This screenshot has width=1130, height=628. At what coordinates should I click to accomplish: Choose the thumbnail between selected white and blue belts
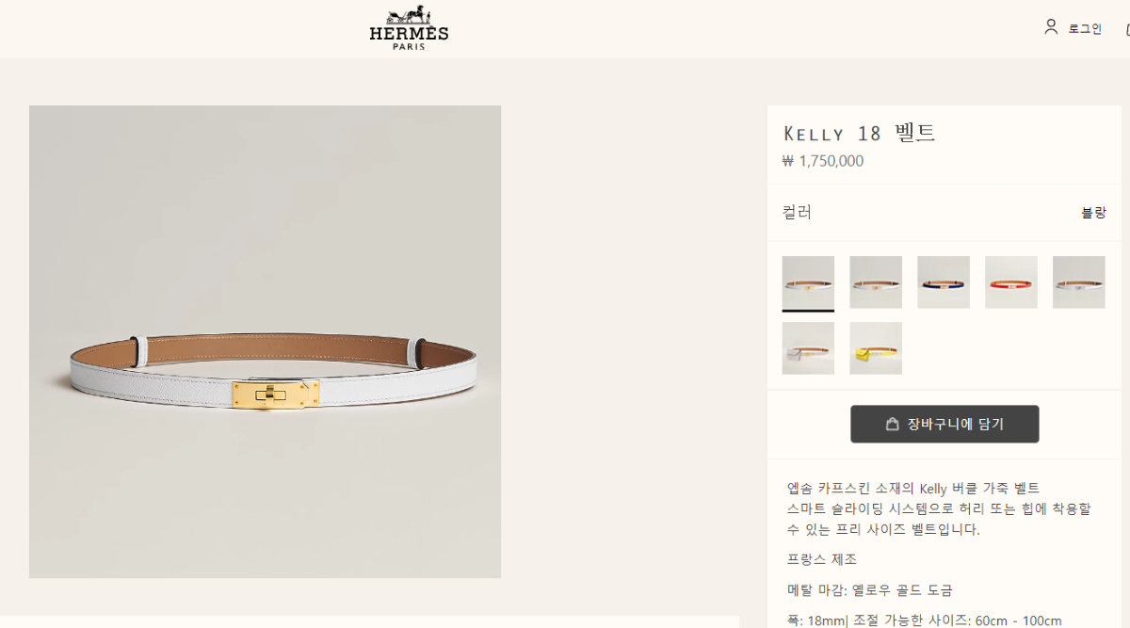(x=876, y=282)
